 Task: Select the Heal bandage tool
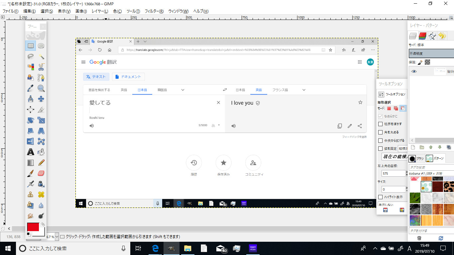pyautogui.click(x=41, y=195)
